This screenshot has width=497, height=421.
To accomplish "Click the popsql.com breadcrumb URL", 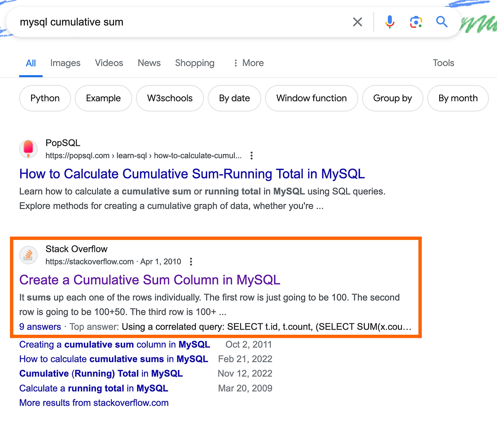I will tap(143, 155).
